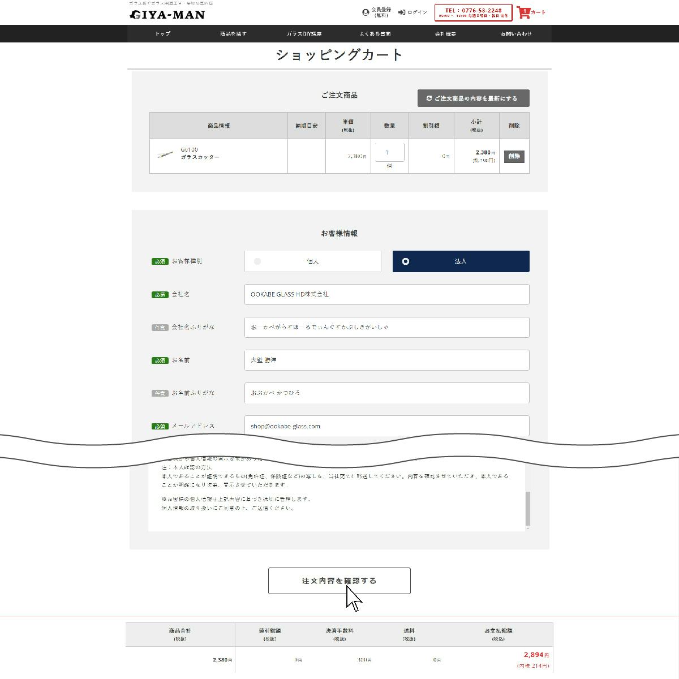Select the 法人 customer type option
The width and height of the screenshot is (679, 679).
pyautogui.click(x=461, y=261)
